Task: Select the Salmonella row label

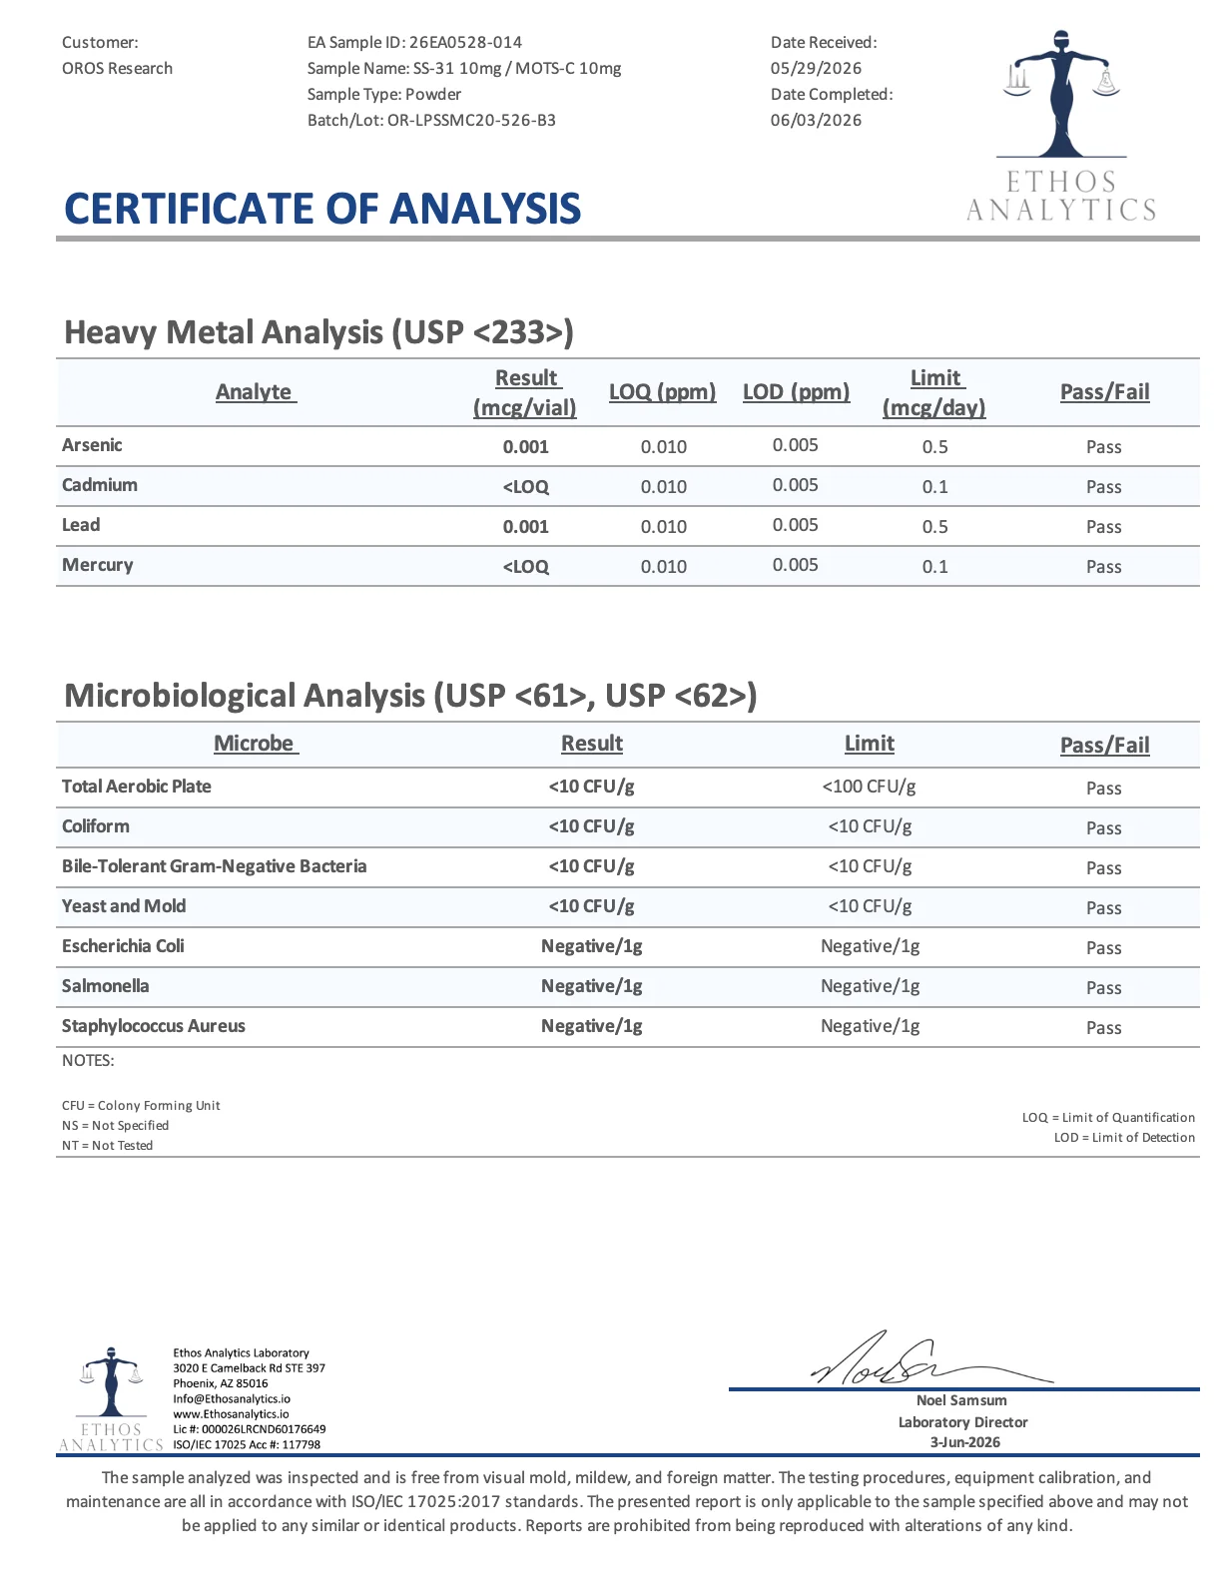Action: pos(106,986)
